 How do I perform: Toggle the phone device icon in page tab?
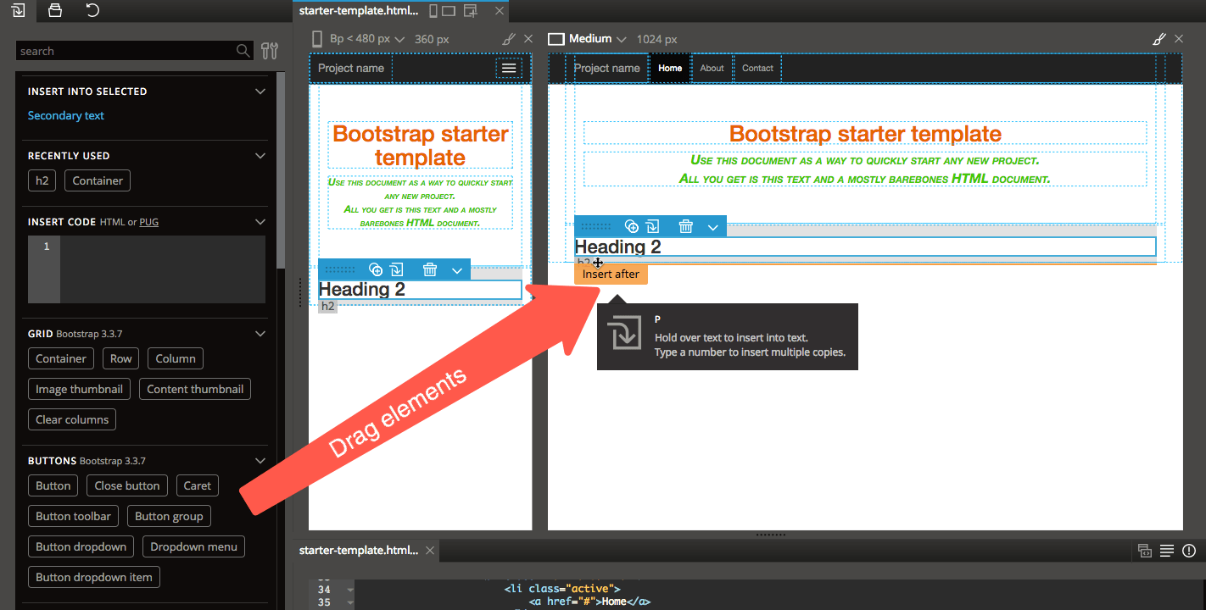pos(433,11)
